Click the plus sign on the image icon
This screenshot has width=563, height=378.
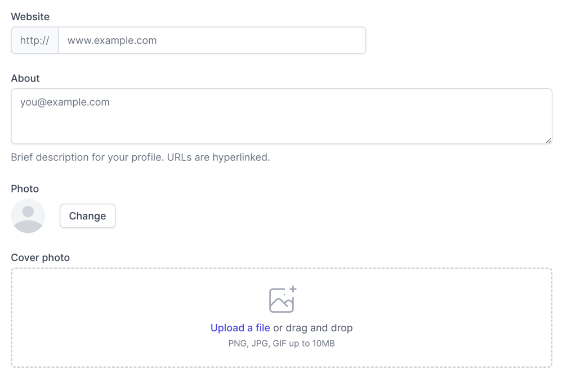(293, 289)
